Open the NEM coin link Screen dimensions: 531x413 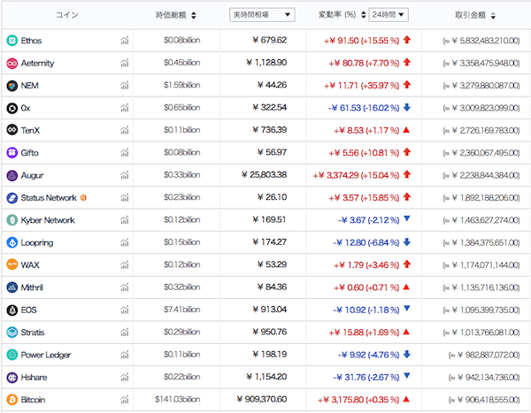coord(30,86)
